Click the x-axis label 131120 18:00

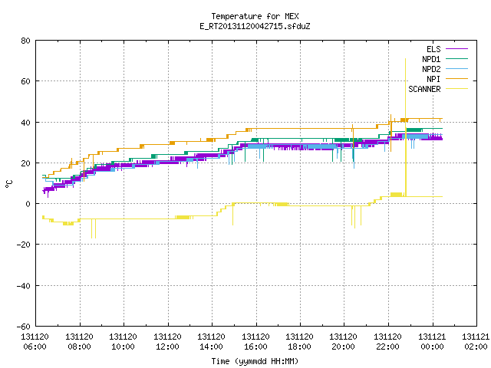[300, 342]
